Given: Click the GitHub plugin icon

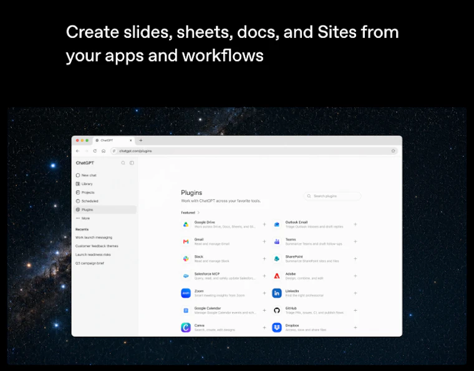Looking at the screenshot, I should pos(277,311).
